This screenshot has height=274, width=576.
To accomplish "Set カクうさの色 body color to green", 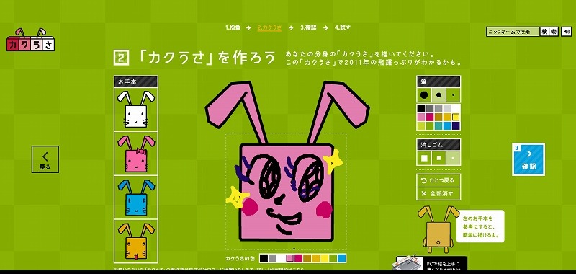I will coord(333,258).
